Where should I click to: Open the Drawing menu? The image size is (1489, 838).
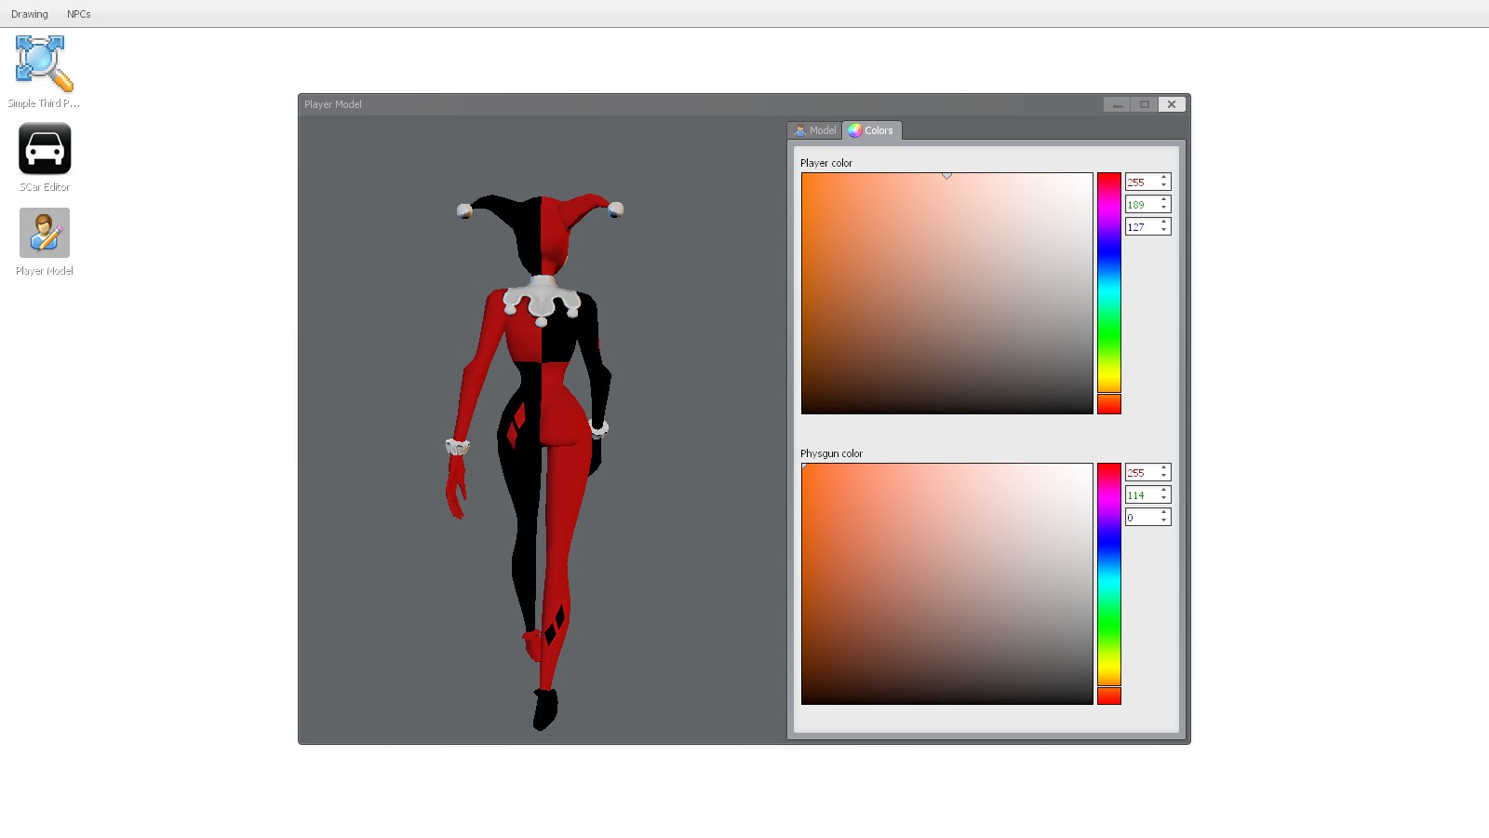pyautogui.click(x=30, y=14)
